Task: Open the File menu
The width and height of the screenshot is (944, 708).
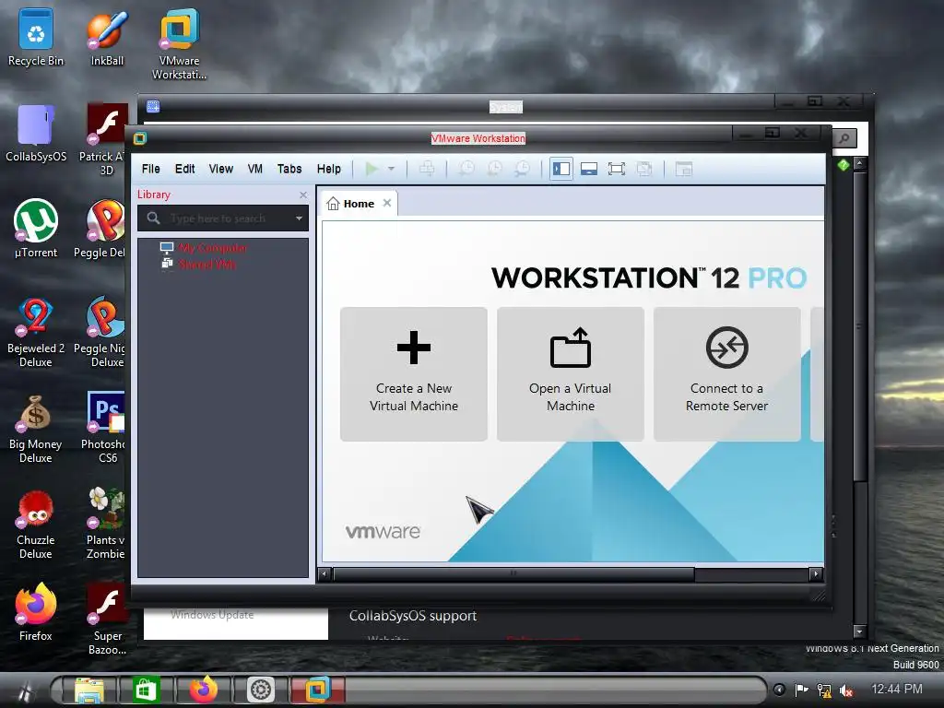Action: point(150,170)
